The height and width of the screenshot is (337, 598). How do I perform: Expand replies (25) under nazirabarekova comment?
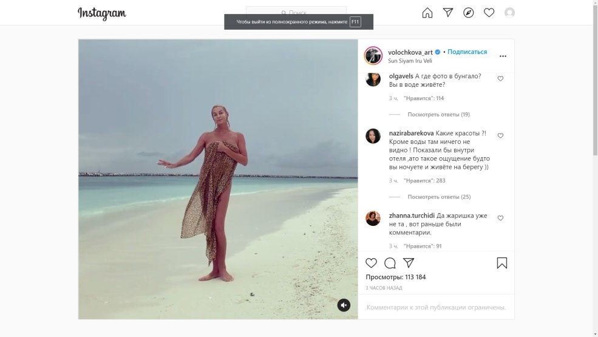[x=438, y=197]
